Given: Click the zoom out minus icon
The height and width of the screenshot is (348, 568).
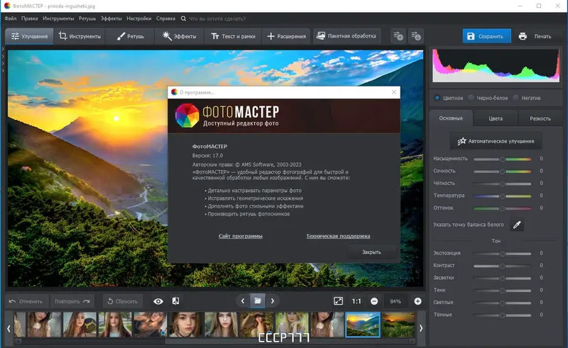Looking at the screenshot, I should pos(374,301).
